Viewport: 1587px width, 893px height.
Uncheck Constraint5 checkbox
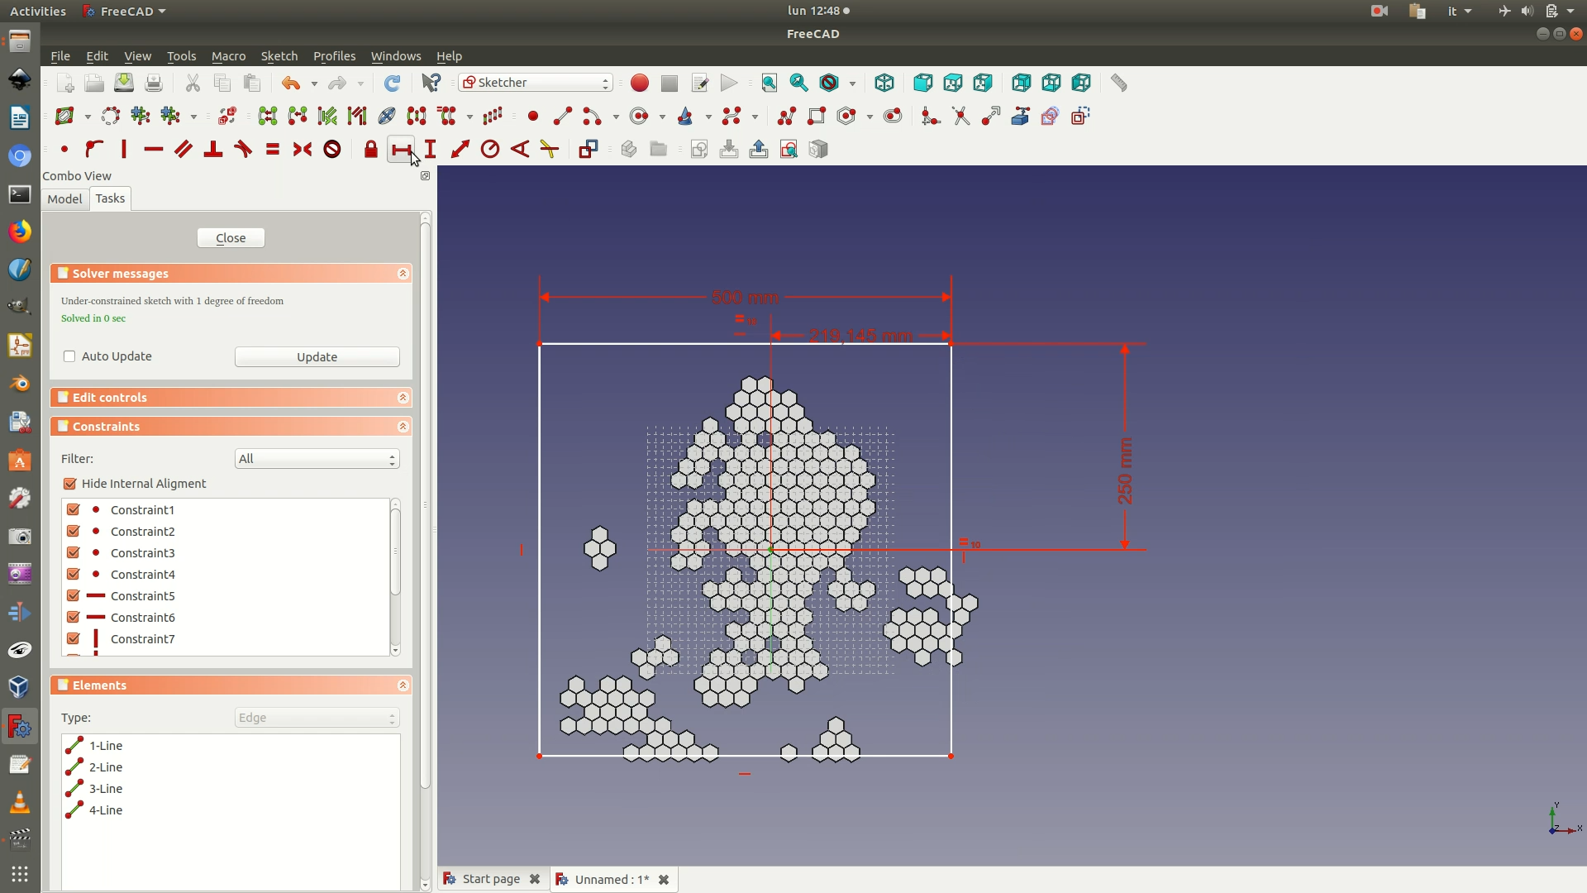click(74, 596)
